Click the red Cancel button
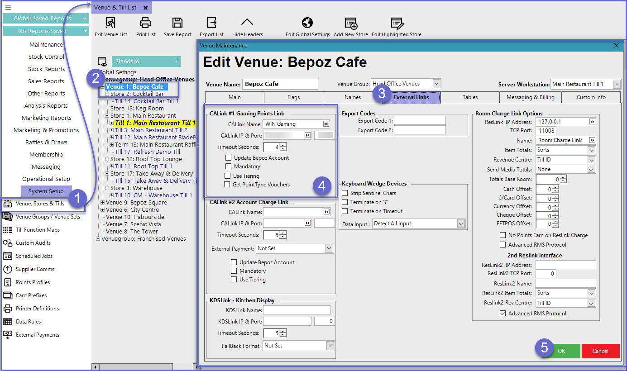627x371 pixels. pos(600,351)
